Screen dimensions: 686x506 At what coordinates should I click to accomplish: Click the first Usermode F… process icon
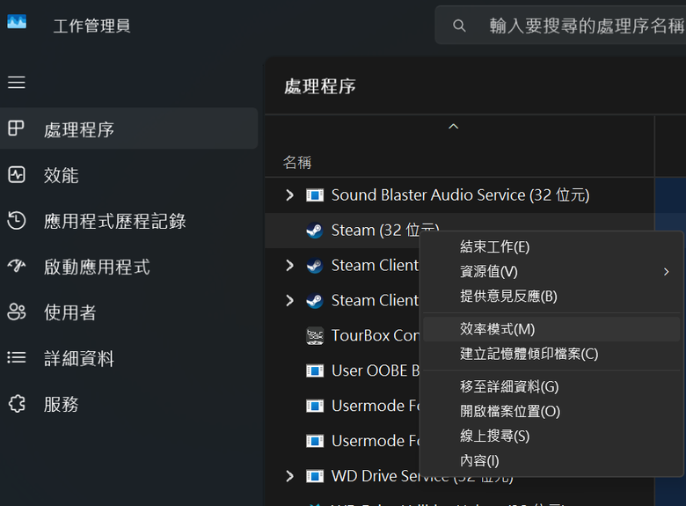click(315, 407)
